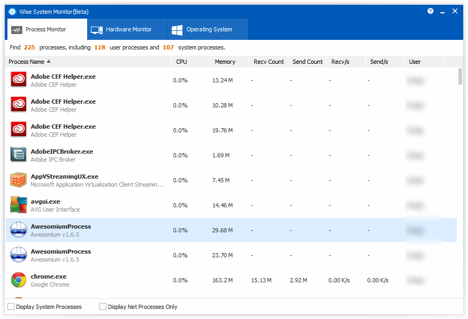Click the Hardware Monitor tab icon
The image size is (468, 319).
click(96, 29)
